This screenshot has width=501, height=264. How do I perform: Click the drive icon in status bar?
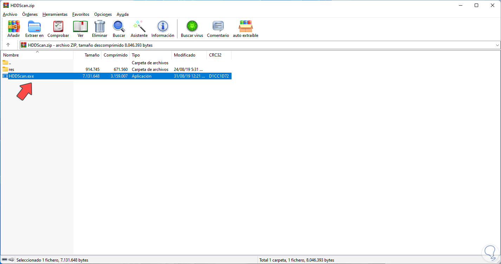(x=4, y=260)
